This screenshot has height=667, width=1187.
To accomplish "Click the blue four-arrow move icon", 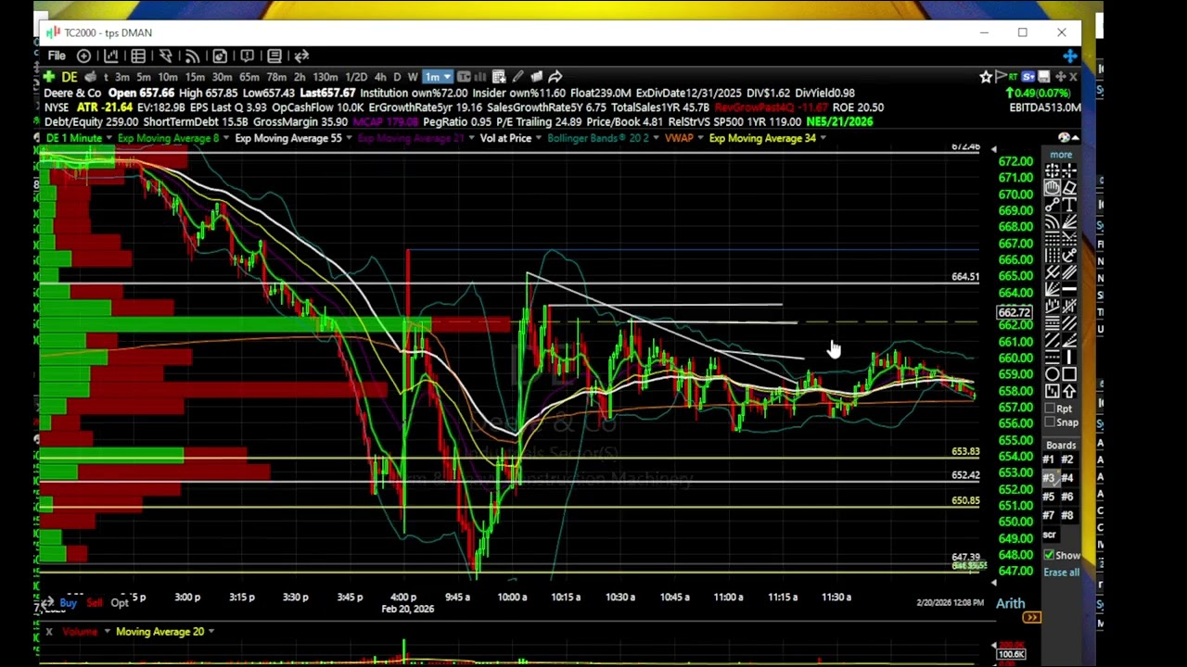I will coord(1070,57).
